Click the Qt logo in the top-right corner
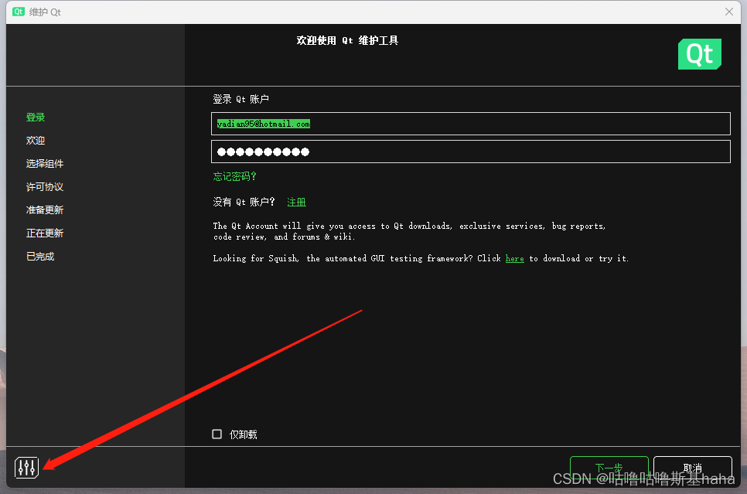747x494 pixels. [699, 54]
